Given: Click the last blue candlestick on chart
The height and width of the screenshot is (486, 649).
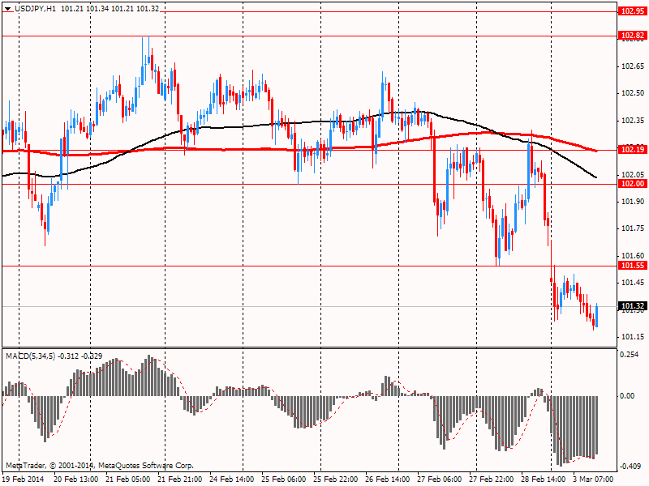Looking at the screenshot, I should point(596,315).
